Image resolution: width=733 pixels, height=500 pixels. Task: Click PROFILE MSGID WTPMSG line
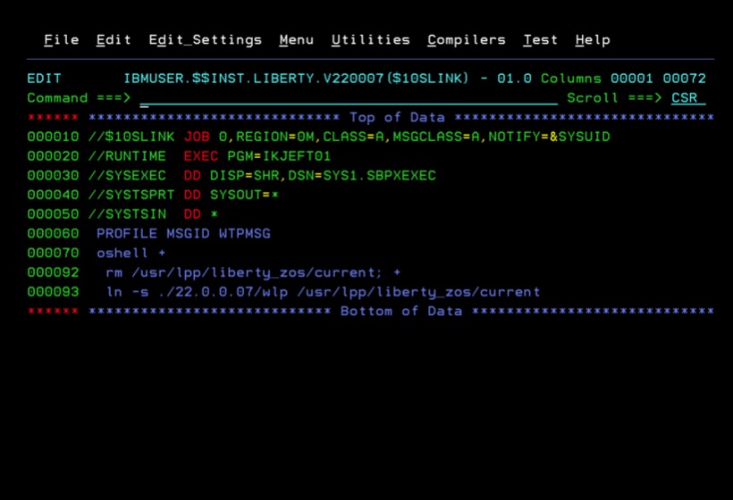tap(183, 234)
